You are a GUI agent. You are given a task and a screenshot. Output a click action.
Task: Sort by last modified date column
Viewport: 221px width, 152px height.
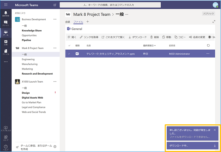tap(149, 46)
